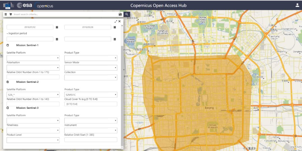Enable Mission: Sentinel-3 checkbox
Screen dimensions: 302x151
[8, 108]
